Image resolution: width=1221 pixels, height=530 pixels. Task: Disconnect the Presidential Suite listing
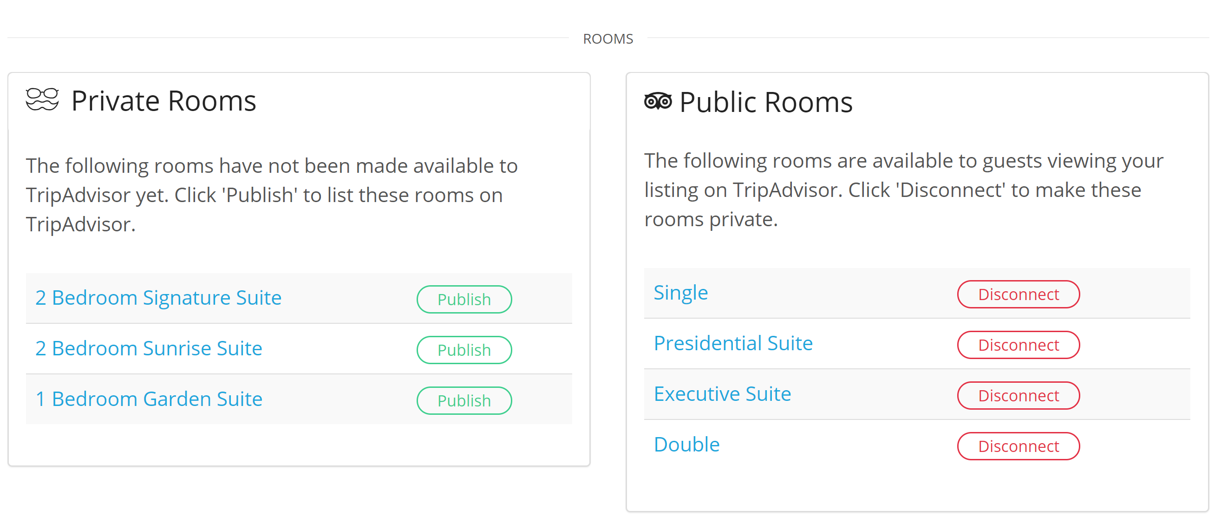coord(1019,343)
